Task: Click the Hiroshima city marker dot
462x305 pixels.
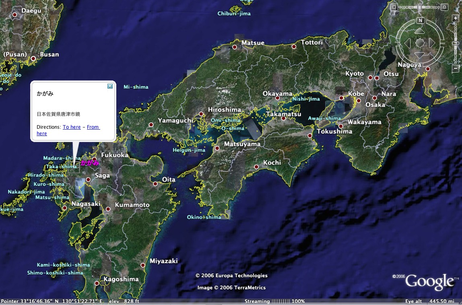Action: coord(201,114)
